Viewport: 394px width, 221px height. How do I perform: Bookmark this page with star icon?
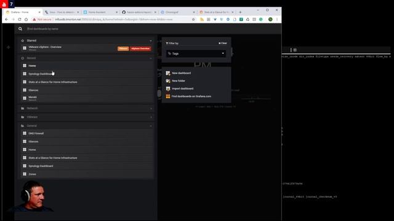click(x=193, y=19)
